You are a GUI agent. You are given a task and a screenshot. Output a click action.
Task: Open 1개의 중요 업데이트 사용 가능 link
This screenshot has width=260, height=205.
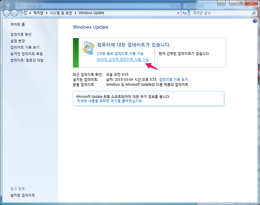pos(120,54)
